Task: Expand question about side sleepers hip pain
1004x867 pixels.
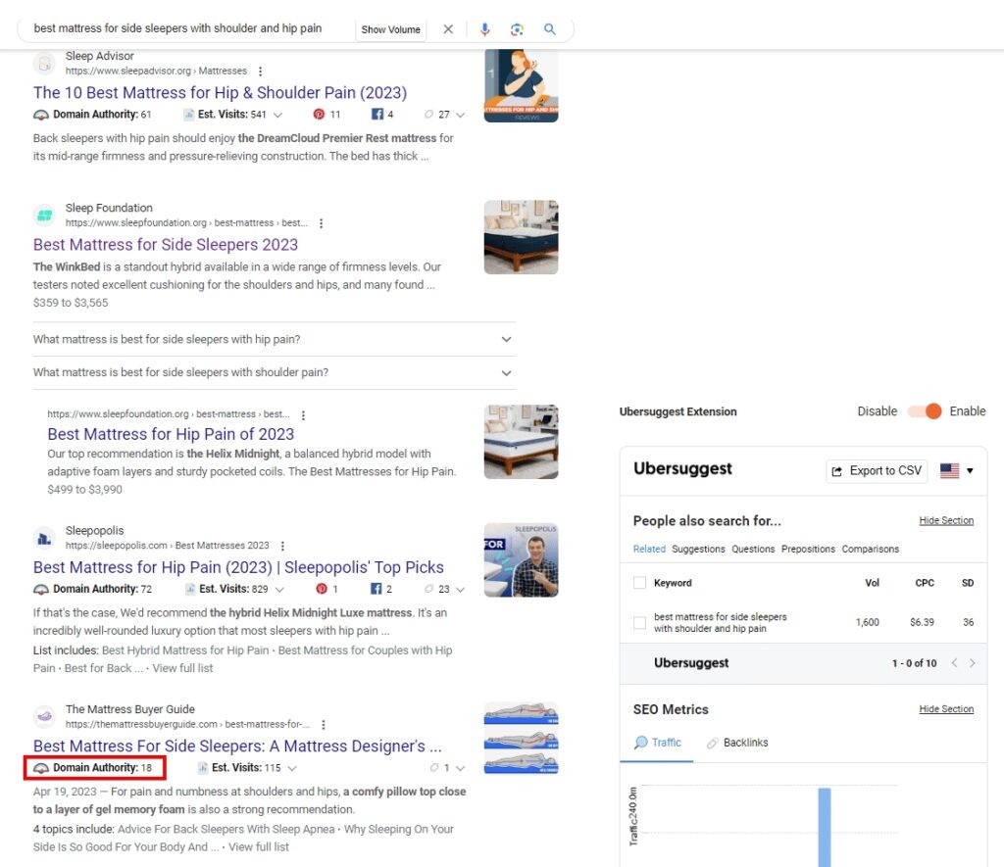Action: point(506,339)
